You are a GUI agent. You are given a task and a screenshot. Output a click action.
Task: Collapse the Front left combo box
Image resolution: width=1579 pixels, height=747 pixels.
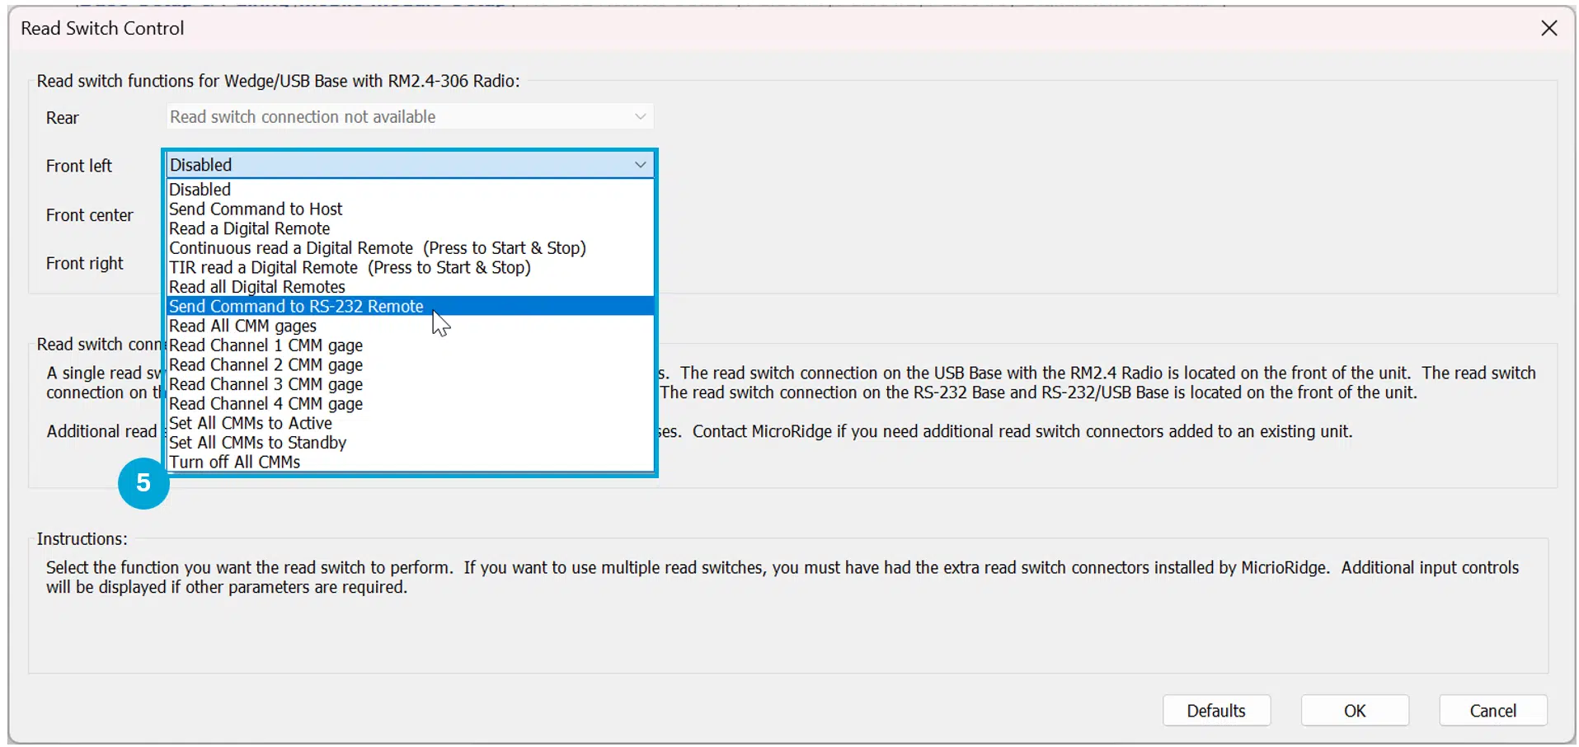[x=640, y=165]
